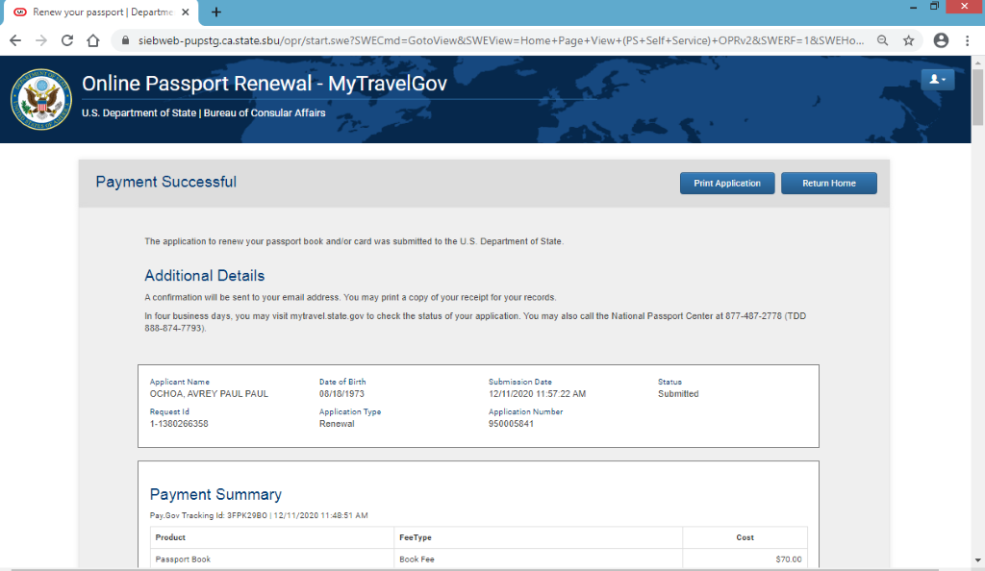The width and height of the screenshot is (985, 571).
Task: Click the padlock site security icon
Action: pos(125,40)
